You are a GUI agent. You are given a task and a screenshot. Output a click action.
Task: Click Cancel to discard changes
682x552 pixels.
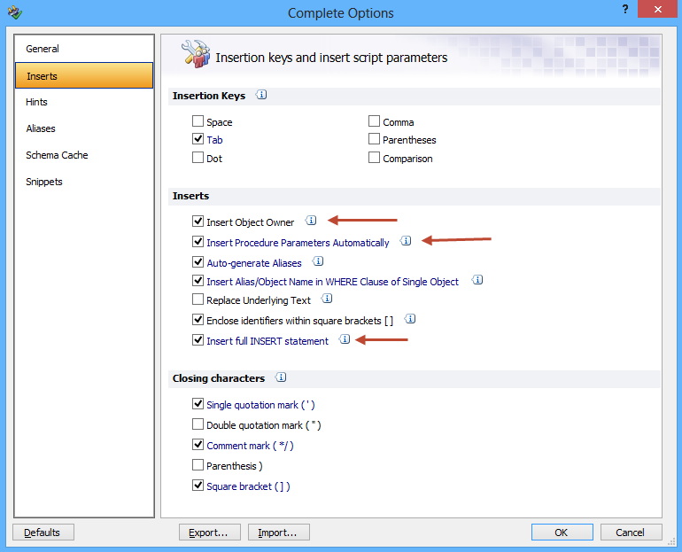(632, 532)
